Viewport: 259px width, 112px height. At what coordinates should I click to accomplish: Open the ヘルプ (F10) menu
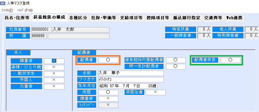click(25, 10)
